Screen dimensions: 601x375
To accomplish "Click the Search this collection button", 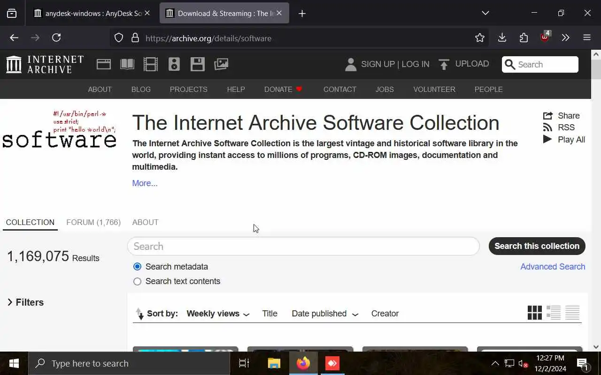I will point(537,246).
